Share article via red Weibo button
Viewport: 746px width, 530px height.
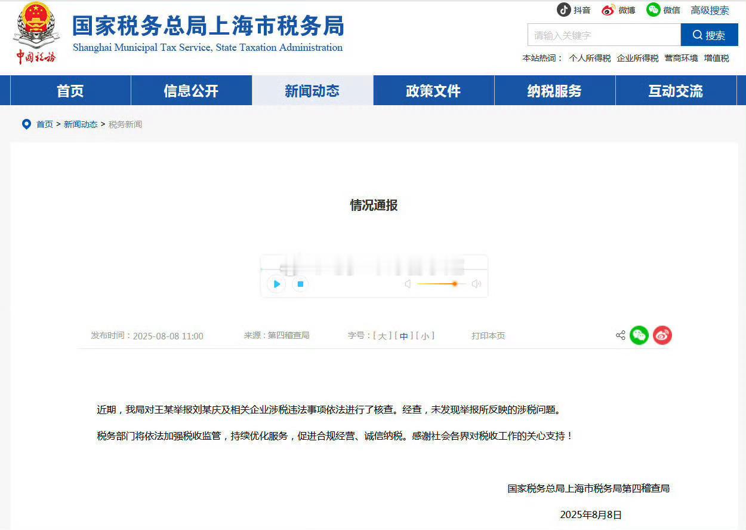pos(662,335)
